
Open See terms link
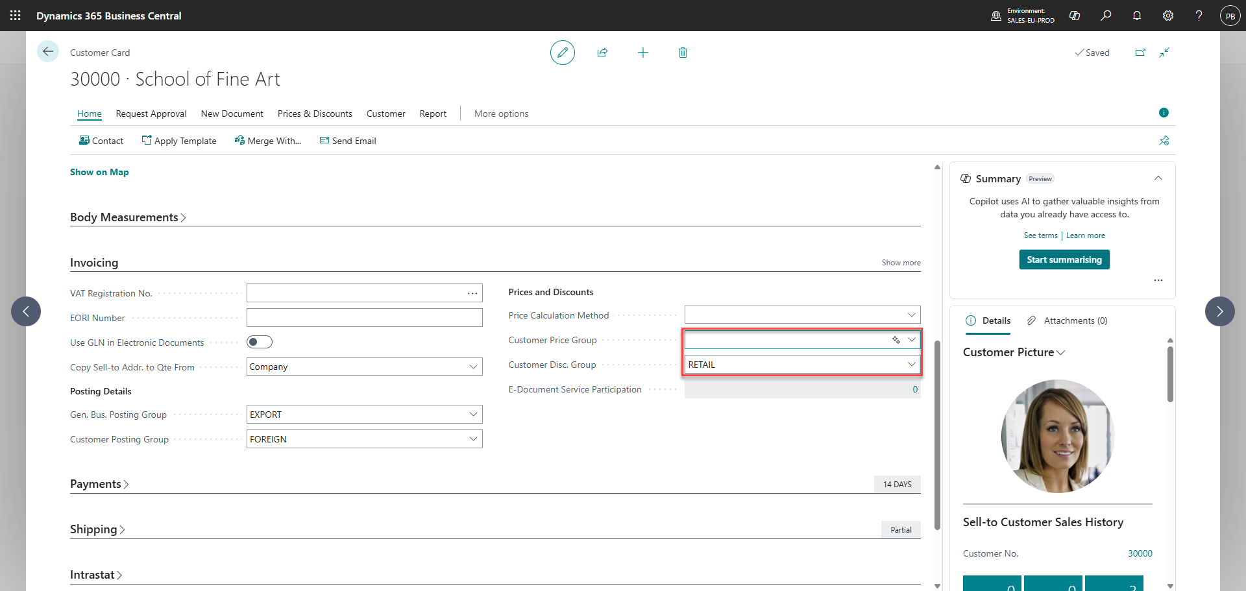pyautogui.click(x=1041, y=235)
